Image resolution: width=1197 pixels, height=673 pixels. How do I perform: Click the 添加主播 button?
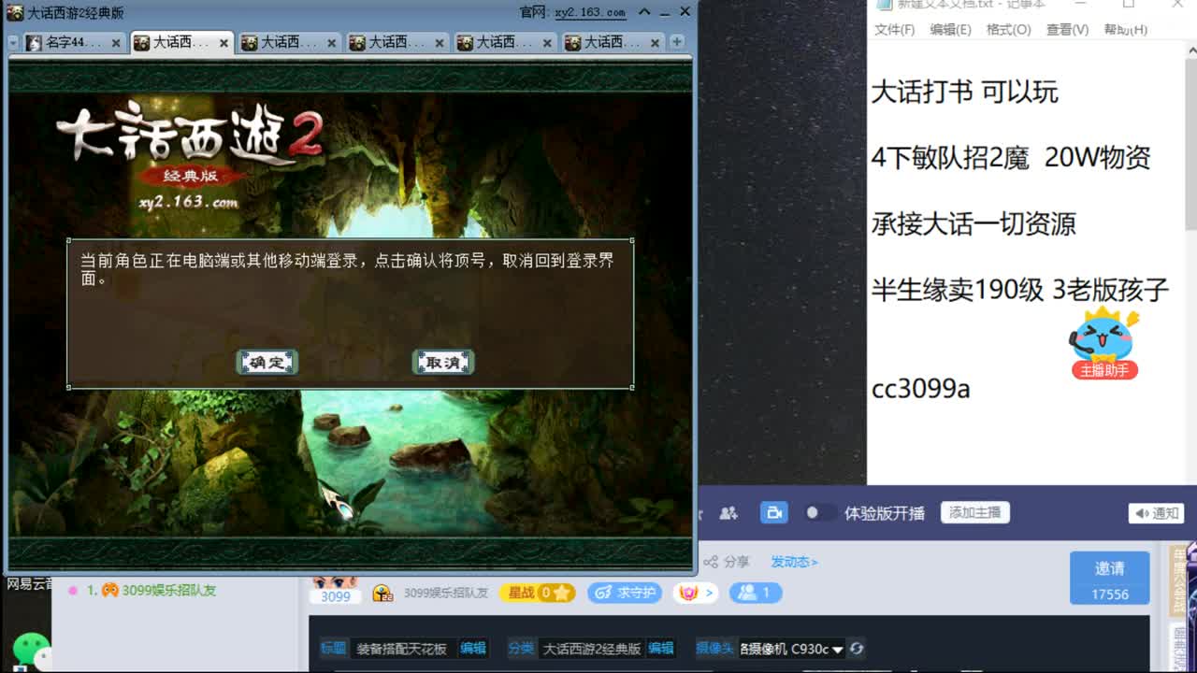click(x=974, y=512)
